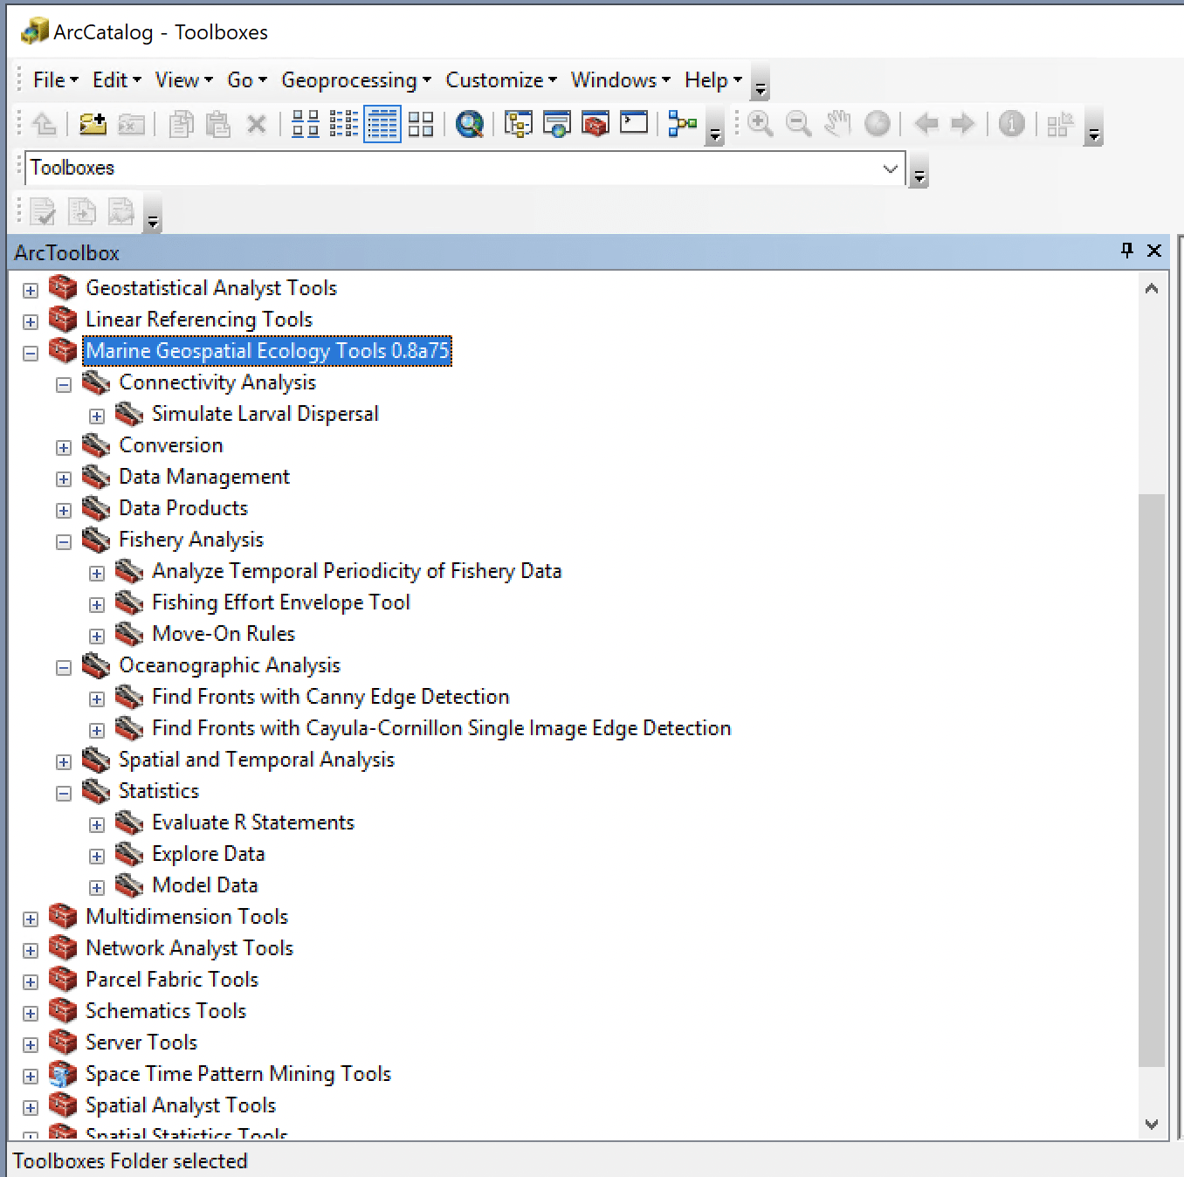The height and width of the screenshot is (1177, 1184).
Task: Click the Disconnect From Folder icon
Action: pyautogui.click(x=131, y=124)
